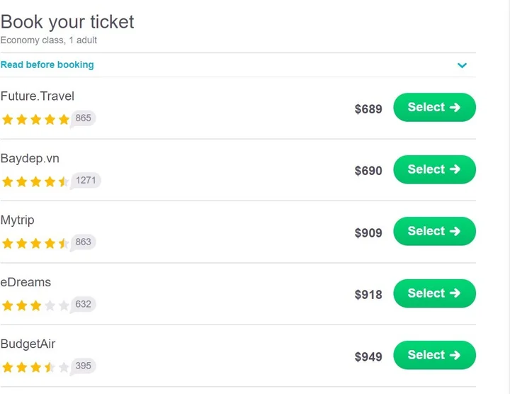Image resolution: width=510 pixels, height=394 pixels.
Task: Click the Future.Travel provider name
Action: [x=38, y=96]
